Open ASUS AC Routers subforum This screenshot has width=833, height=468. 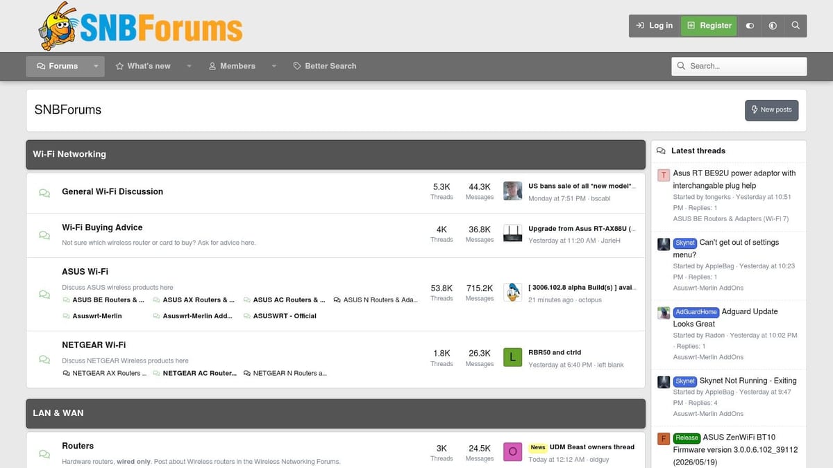(284, 300)
